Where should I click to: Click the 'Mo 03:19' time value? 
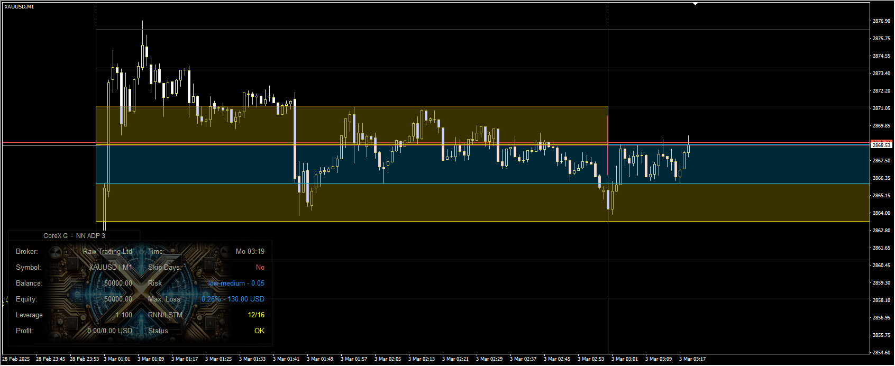[250, 252]
